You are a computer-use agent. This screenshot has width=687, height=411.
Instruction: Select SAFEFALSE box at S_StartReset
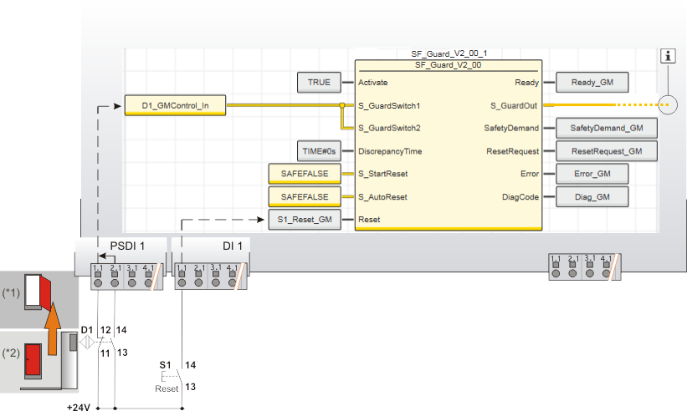point(305,174)
